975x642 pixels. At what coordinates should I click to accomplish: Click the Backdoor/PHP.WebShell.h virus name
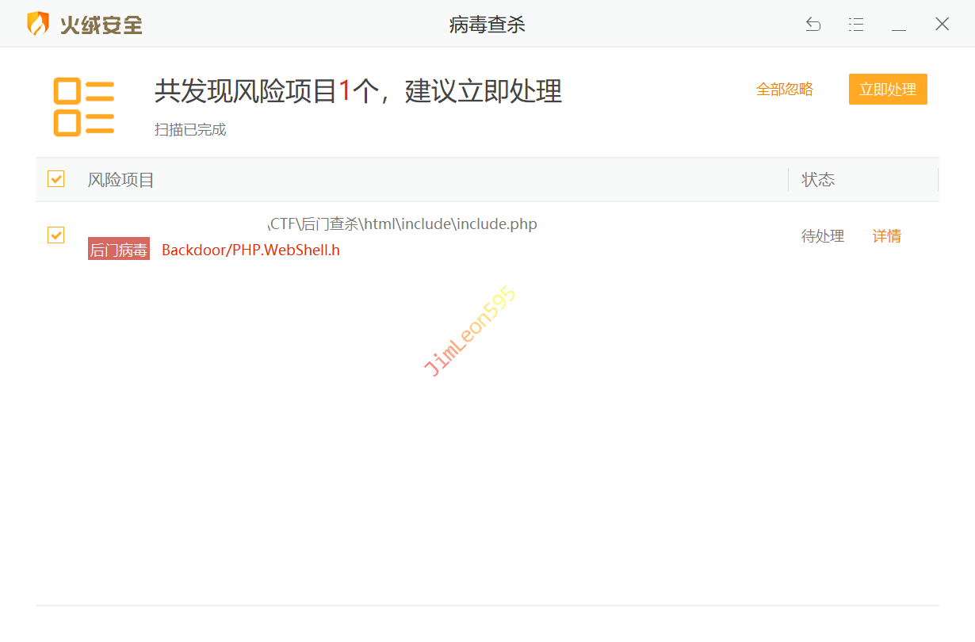coord(250,250)
